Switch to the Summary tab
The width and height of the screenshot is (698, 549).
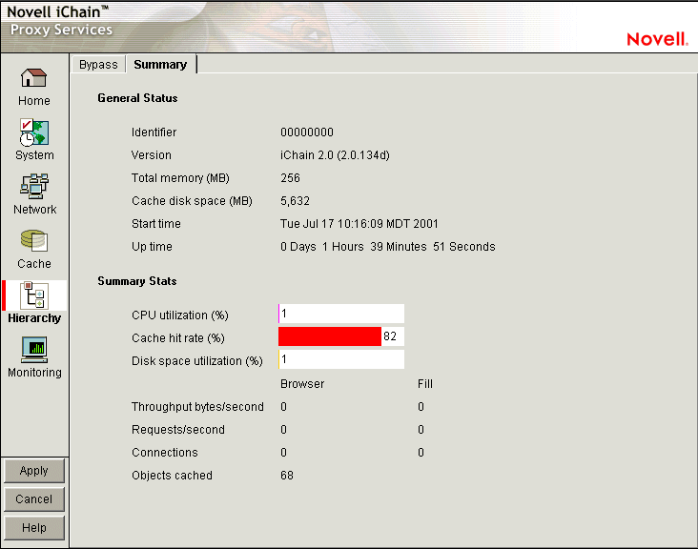(161, 65)
